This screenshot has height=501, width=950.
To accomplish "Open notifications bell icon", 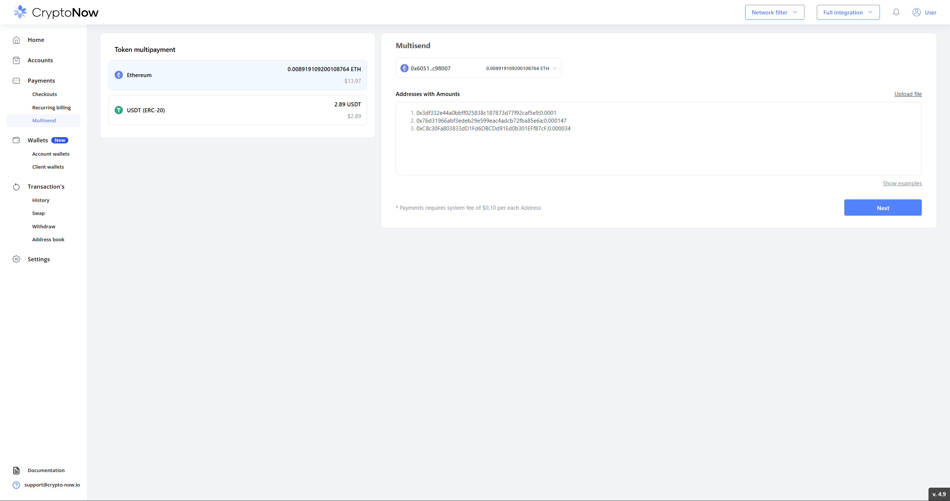I will (x=896, y=12).
